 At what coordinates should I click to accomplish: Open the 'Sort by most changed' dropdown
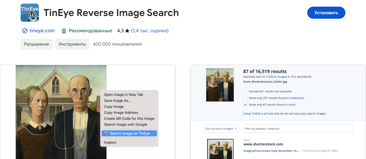click(221, 129)
